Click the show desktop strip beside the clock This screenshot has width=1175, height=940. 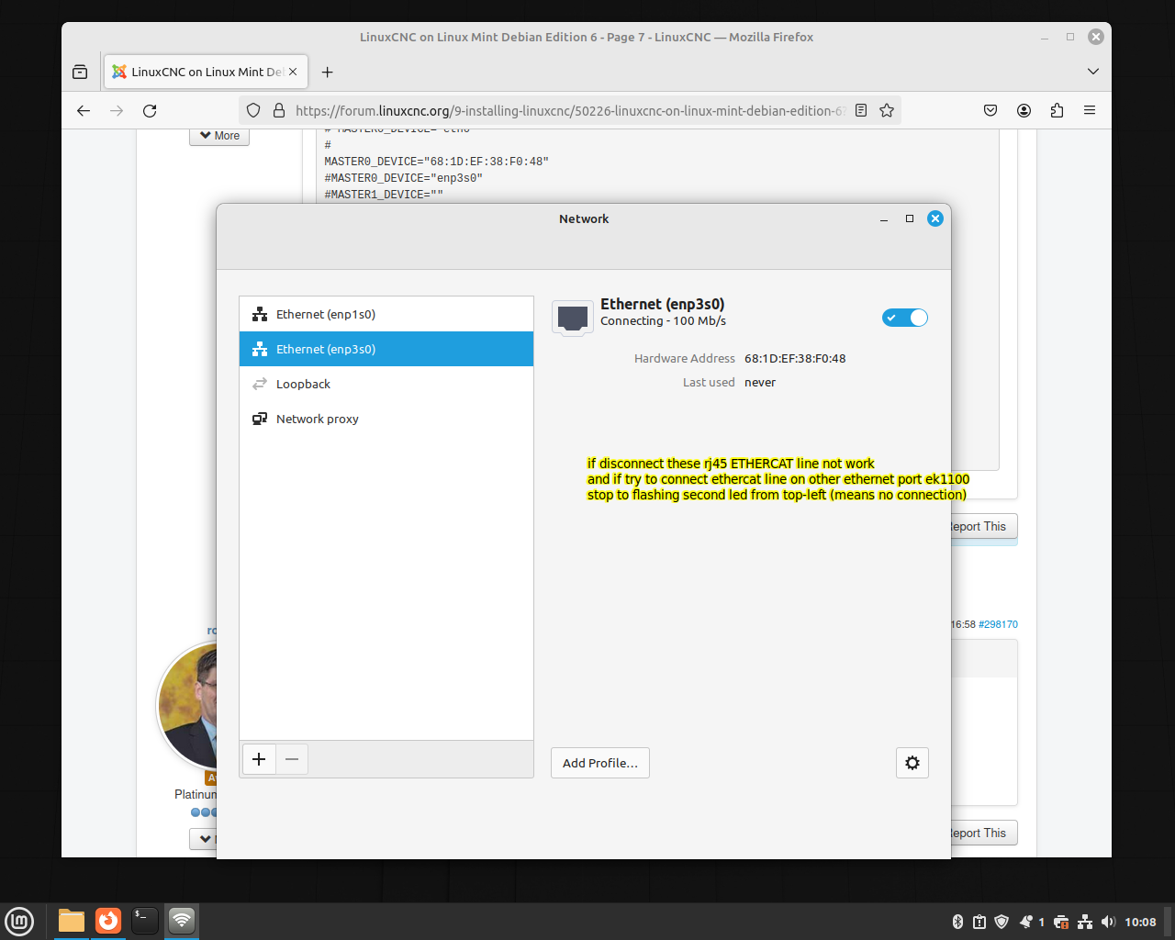[x=1169, y=921]
